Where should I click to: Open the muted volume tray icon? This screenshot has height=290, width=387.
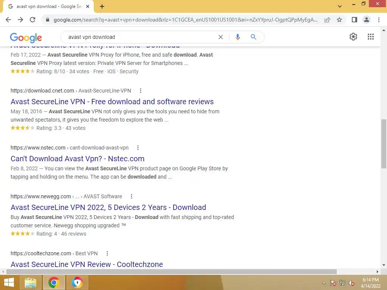tap(351, 283)
